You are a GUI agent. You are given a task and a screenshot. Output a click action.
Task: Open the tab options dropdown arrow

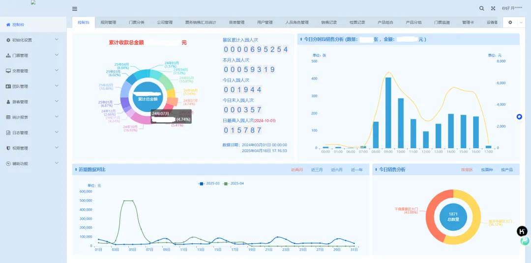[521, 23]
